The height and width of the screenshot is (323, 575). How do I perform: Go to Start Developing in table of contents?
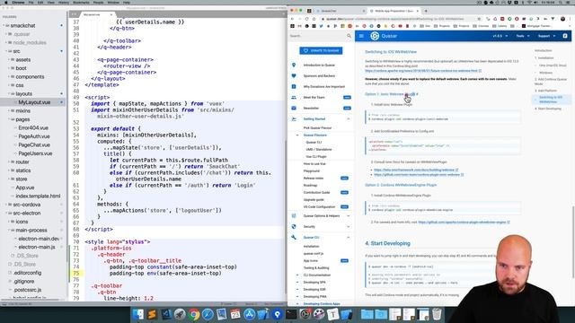(548, 109)
